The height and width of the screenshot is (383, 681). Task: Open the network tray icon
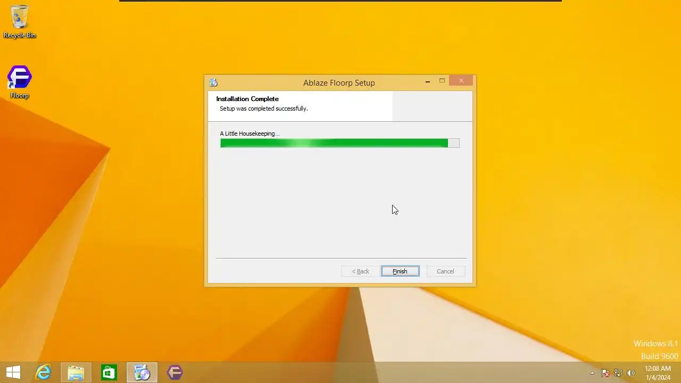pyautogui.click(x=618, y=373)
